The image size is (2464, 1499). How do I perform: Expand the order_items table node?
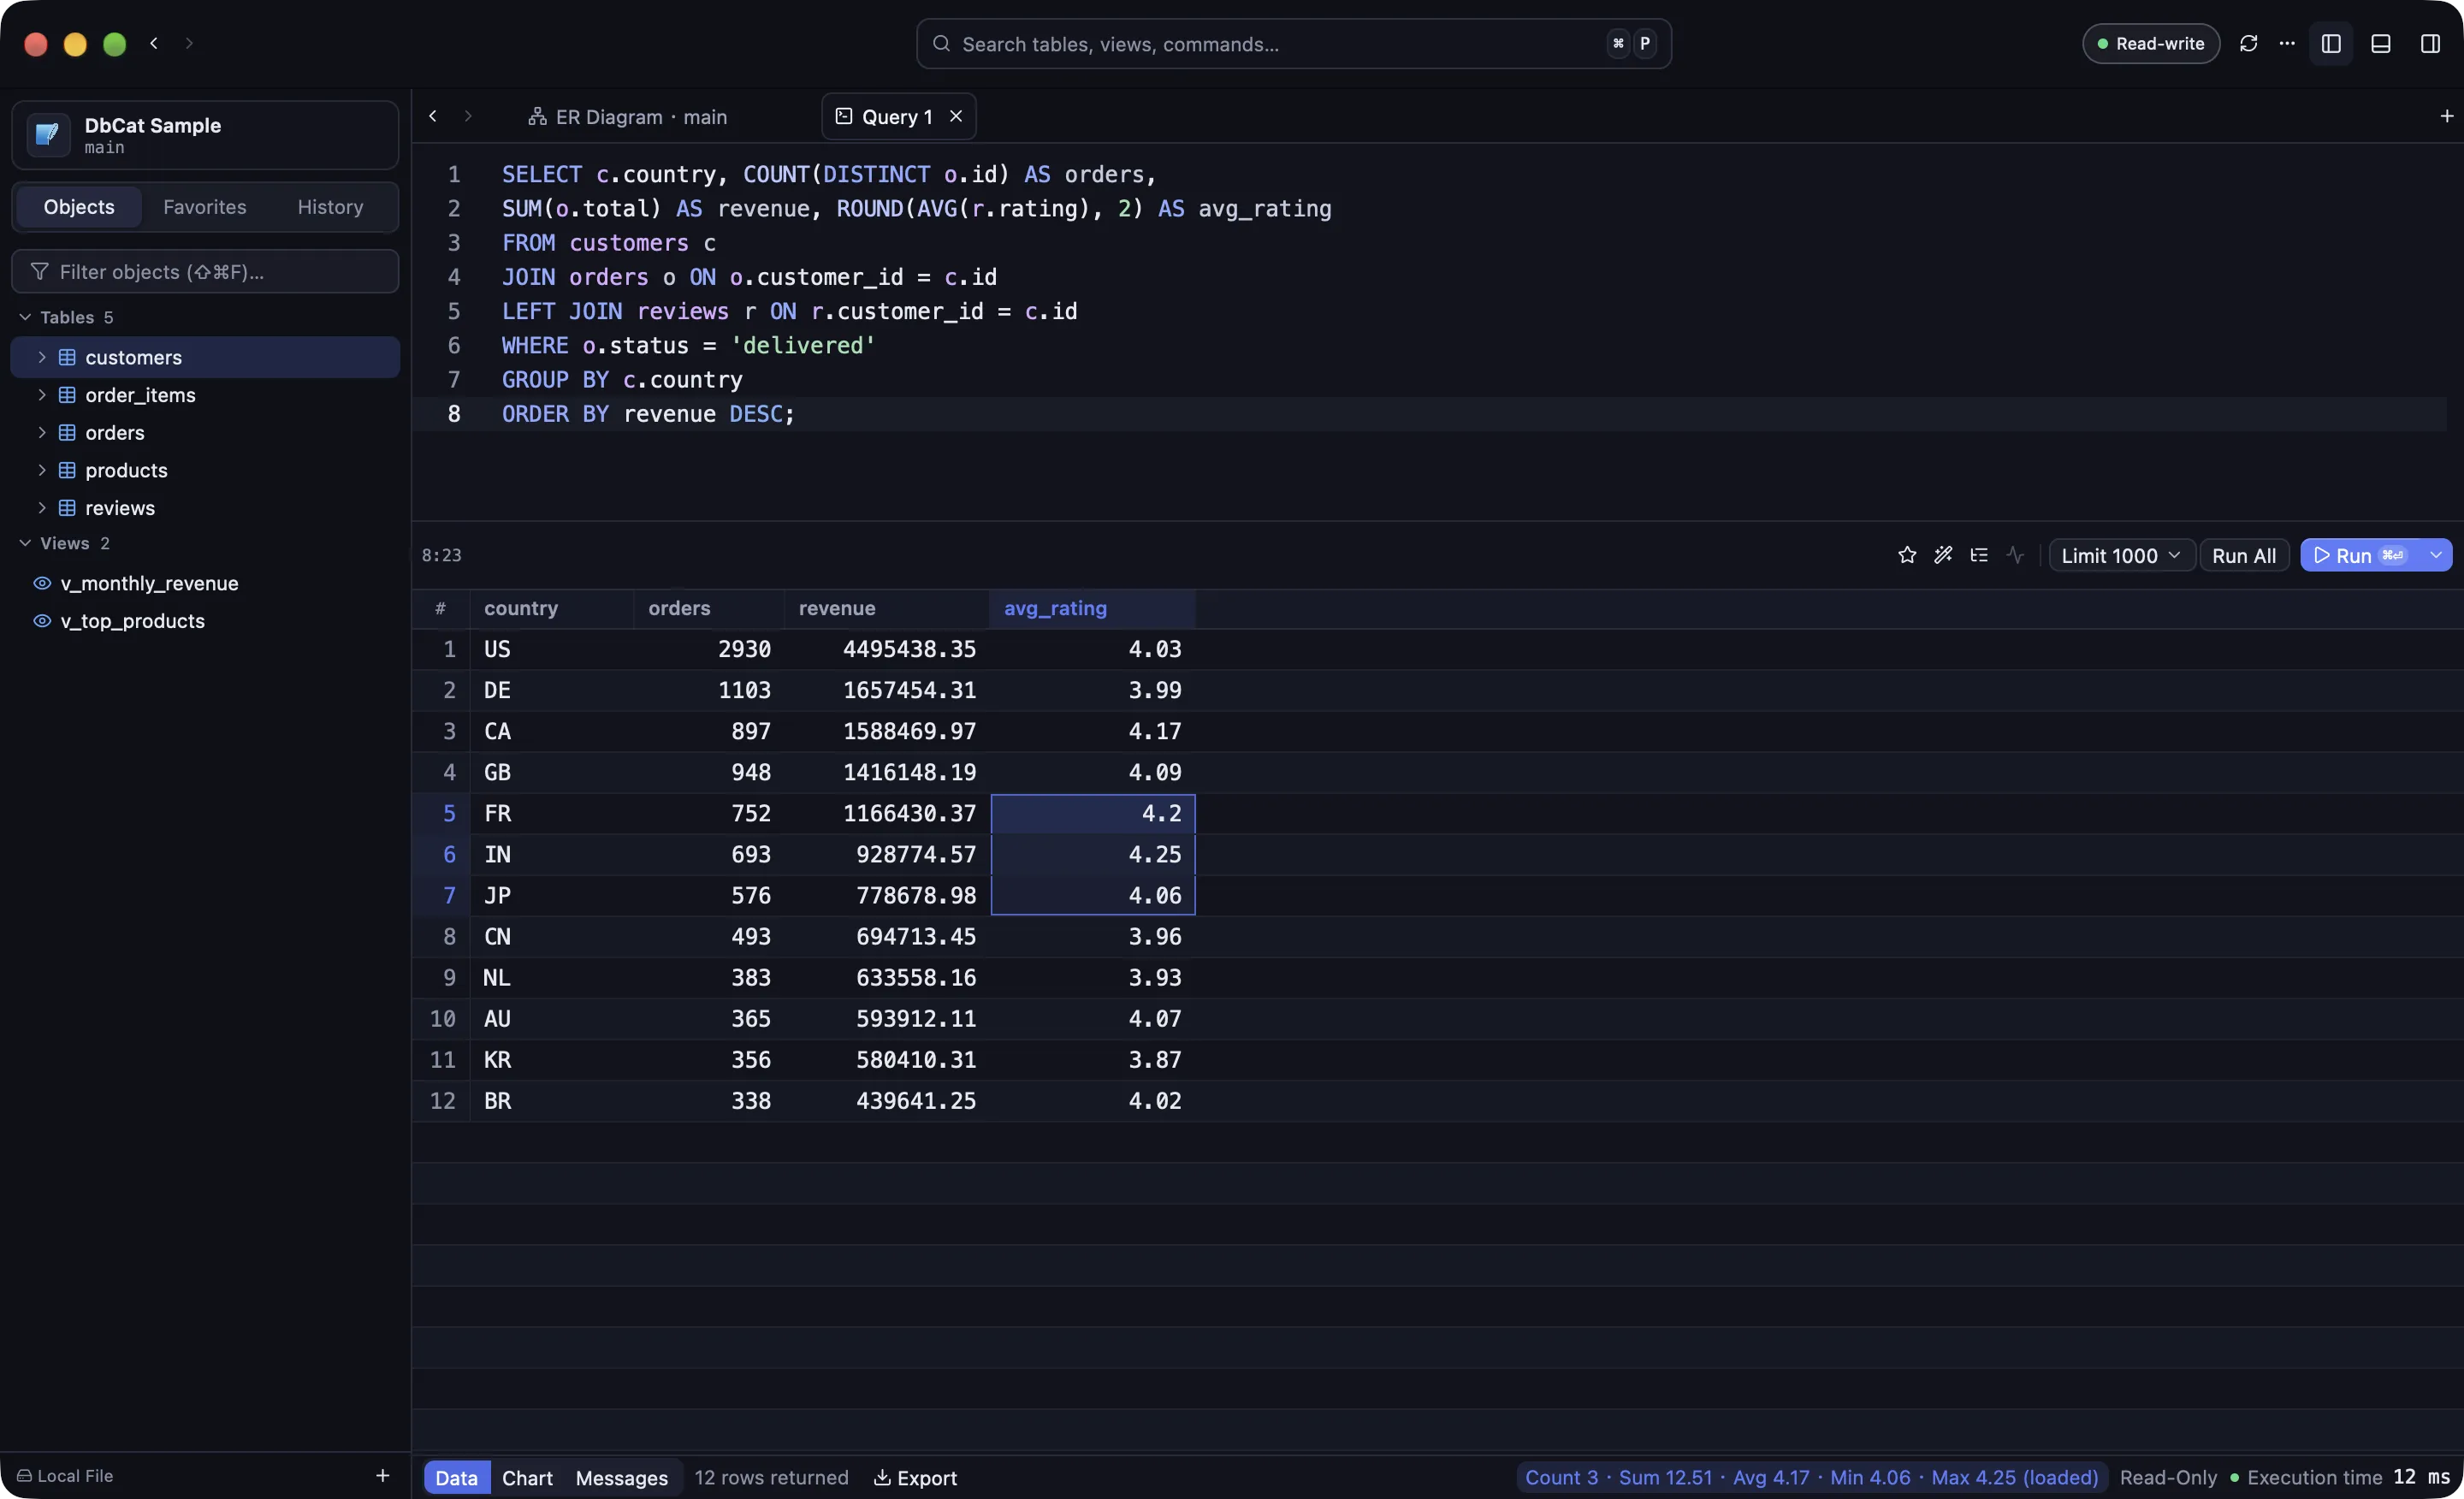tap(42, 395)
